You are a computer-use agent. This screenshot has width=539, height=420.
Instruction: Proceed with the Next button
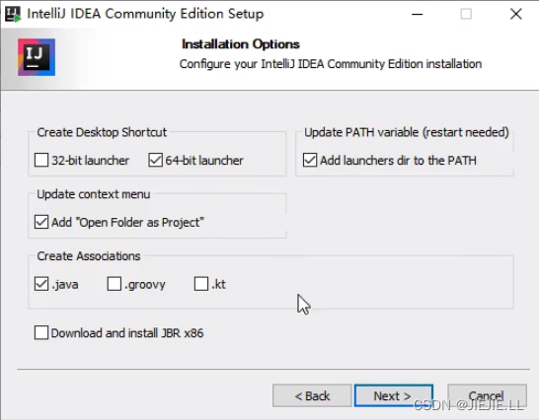coord(394,395)
